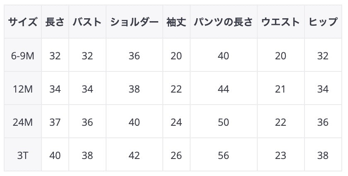The image size is (348, 176).
Task: Click the ヒップ column header
Action: tap(323, 22)
